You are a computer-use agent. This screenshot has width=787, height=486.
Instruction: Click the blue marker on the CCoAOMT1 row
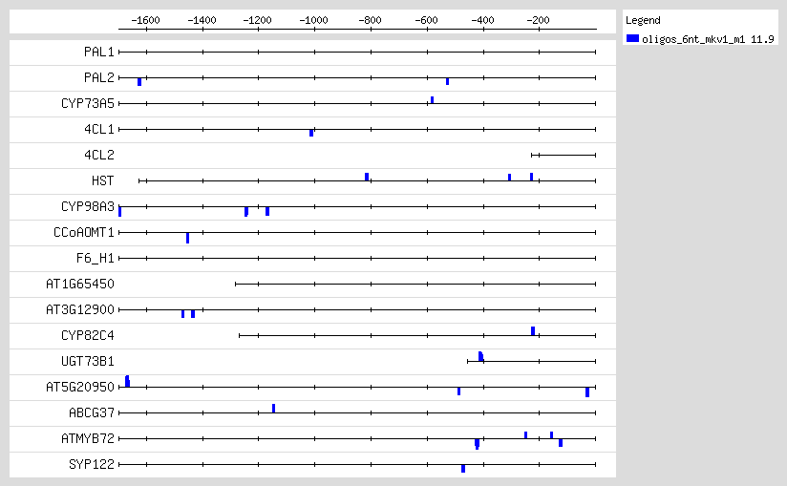tap(187, 237)
